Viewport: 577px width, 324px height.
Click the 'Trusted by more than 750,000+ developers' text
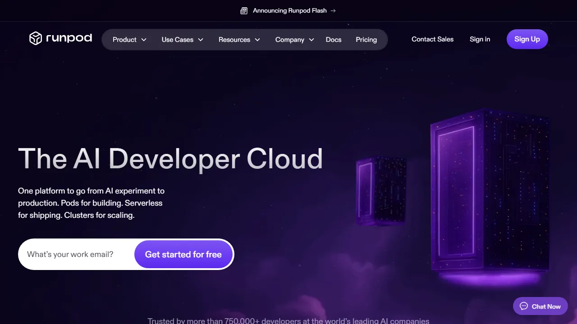288,321
